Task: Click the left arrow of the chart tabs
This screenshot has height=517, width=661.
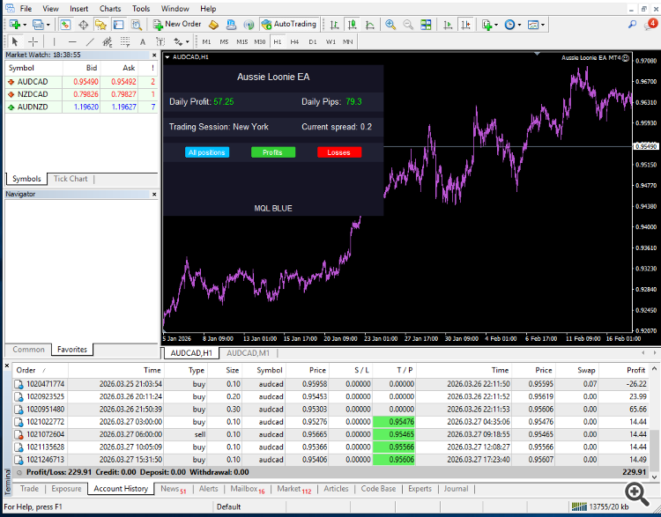Action: click(x=643, y=352)
